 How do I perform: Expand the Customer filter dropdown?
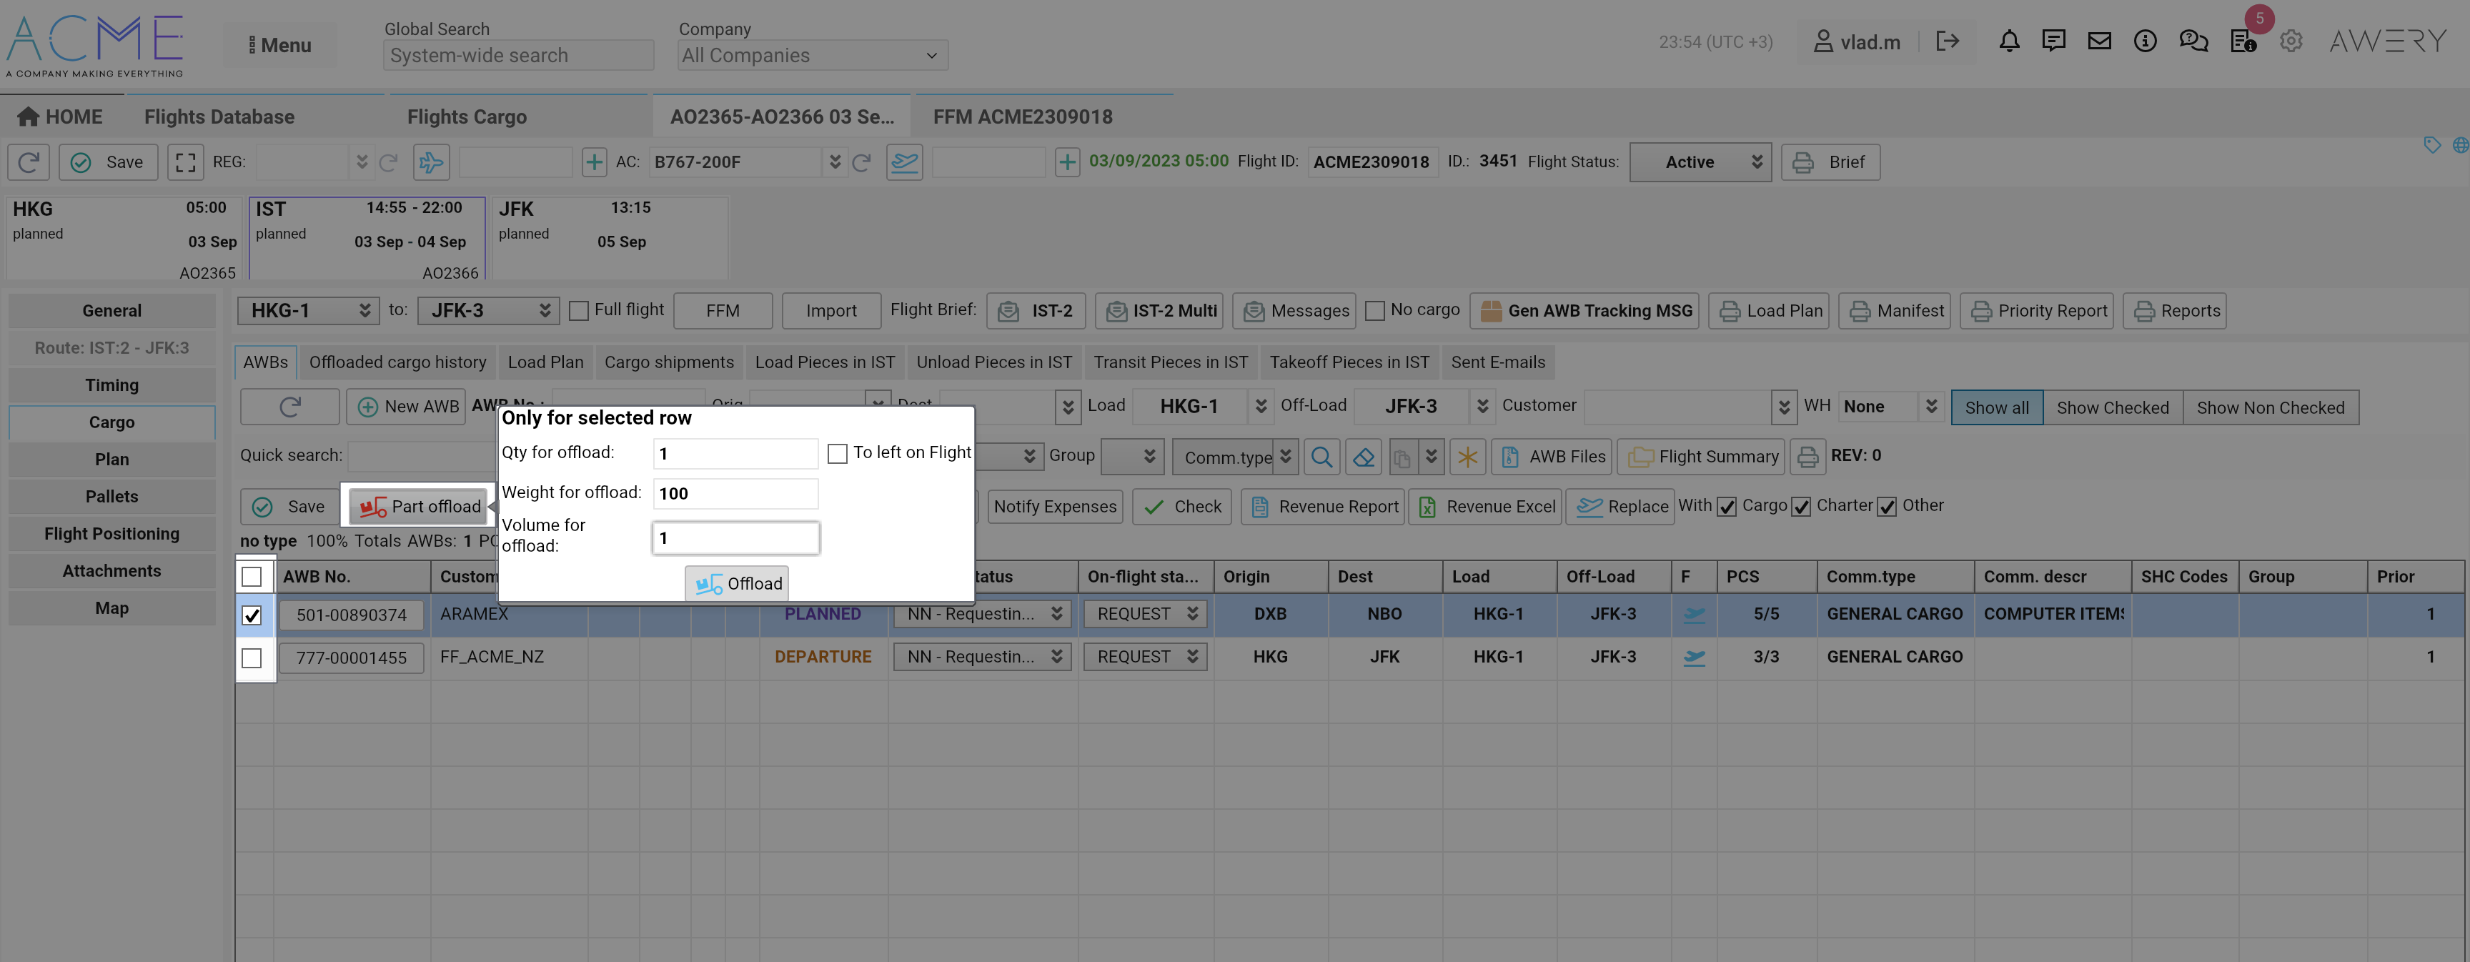pyautogui.click(x=1783, y=407)
